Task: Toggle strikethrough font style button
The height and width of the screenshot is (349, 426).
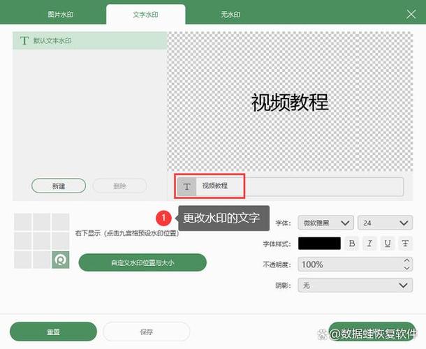Action: click(x=405, y=244)
